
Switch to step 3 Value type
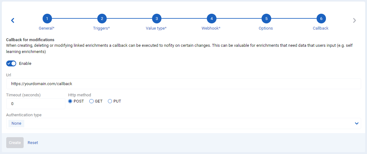click(x=156, y=19)
